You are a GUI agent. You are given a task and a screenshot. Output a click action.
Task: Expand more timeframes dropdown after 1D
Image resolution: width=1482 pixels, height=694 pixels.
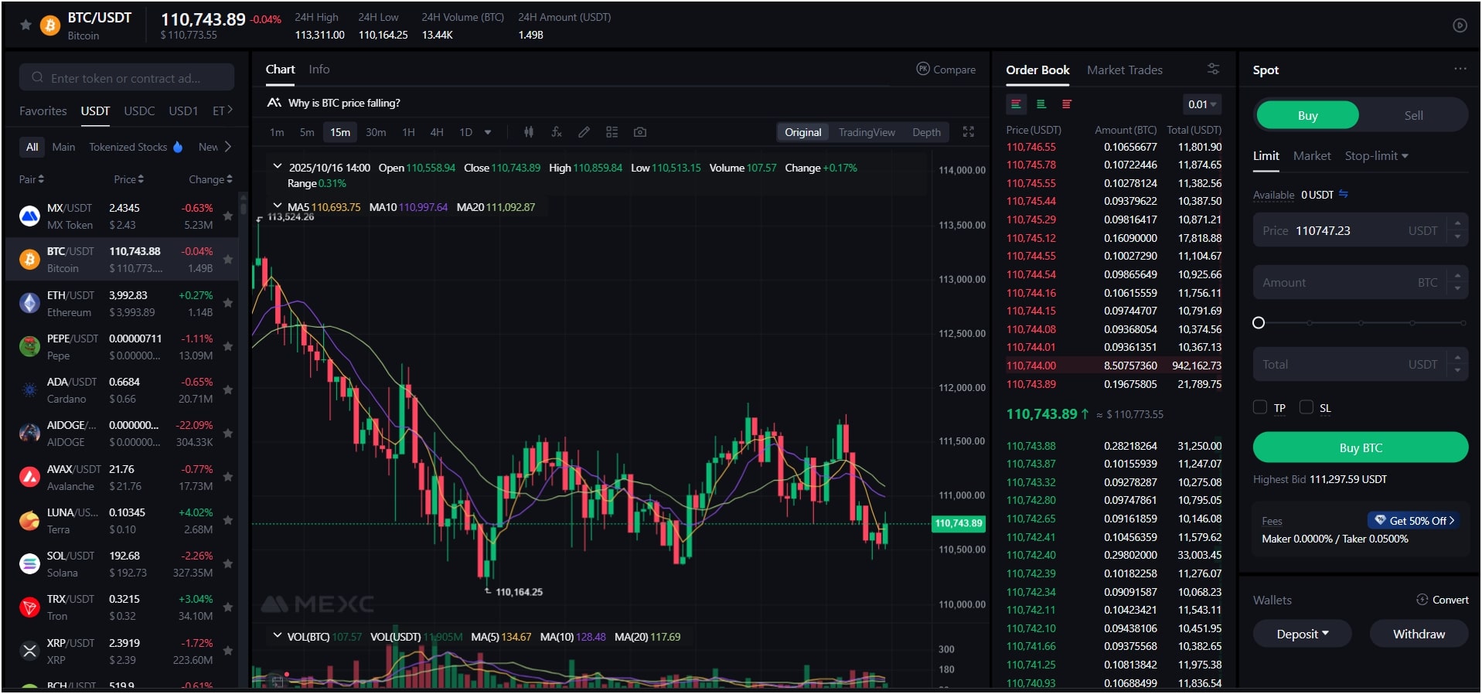(488, 132)
